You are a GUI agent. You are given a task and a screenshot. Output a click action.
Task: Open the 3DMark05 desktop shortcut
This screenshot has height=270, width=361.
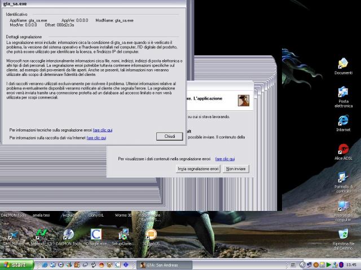coord(151,237)
